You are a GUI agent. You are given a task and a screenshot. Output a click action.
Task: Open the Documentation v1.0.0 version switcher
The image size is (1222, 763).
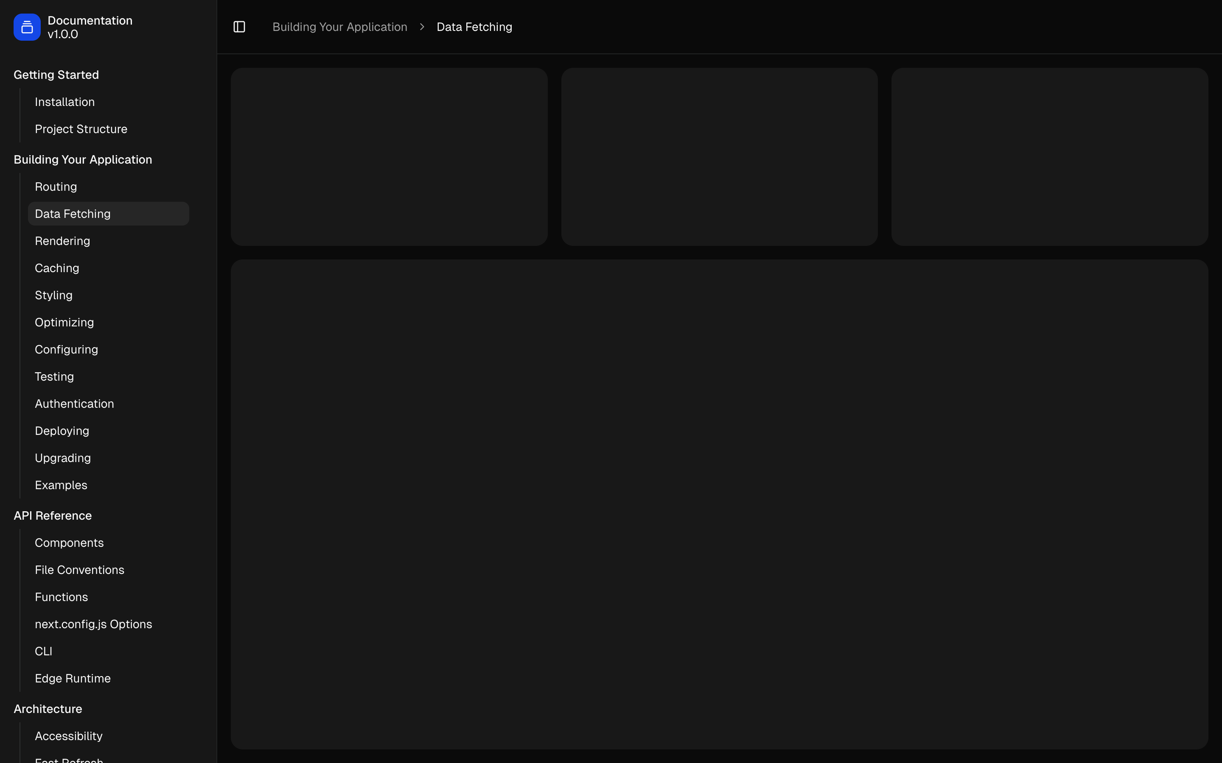[90, 27]
